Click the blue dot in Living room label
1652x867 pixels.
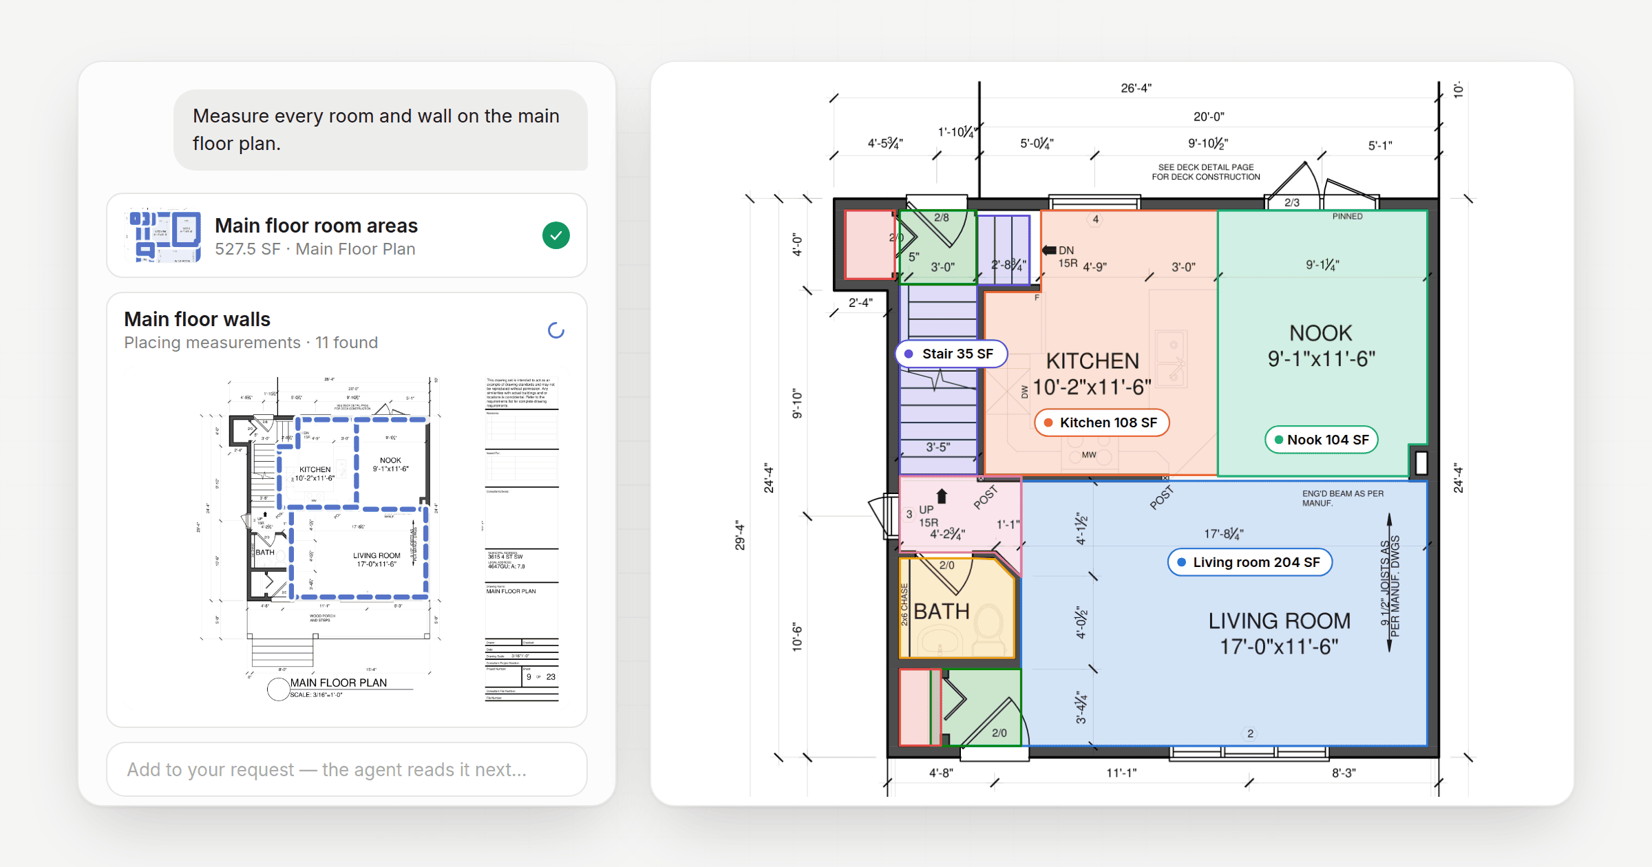[1181, 562]
